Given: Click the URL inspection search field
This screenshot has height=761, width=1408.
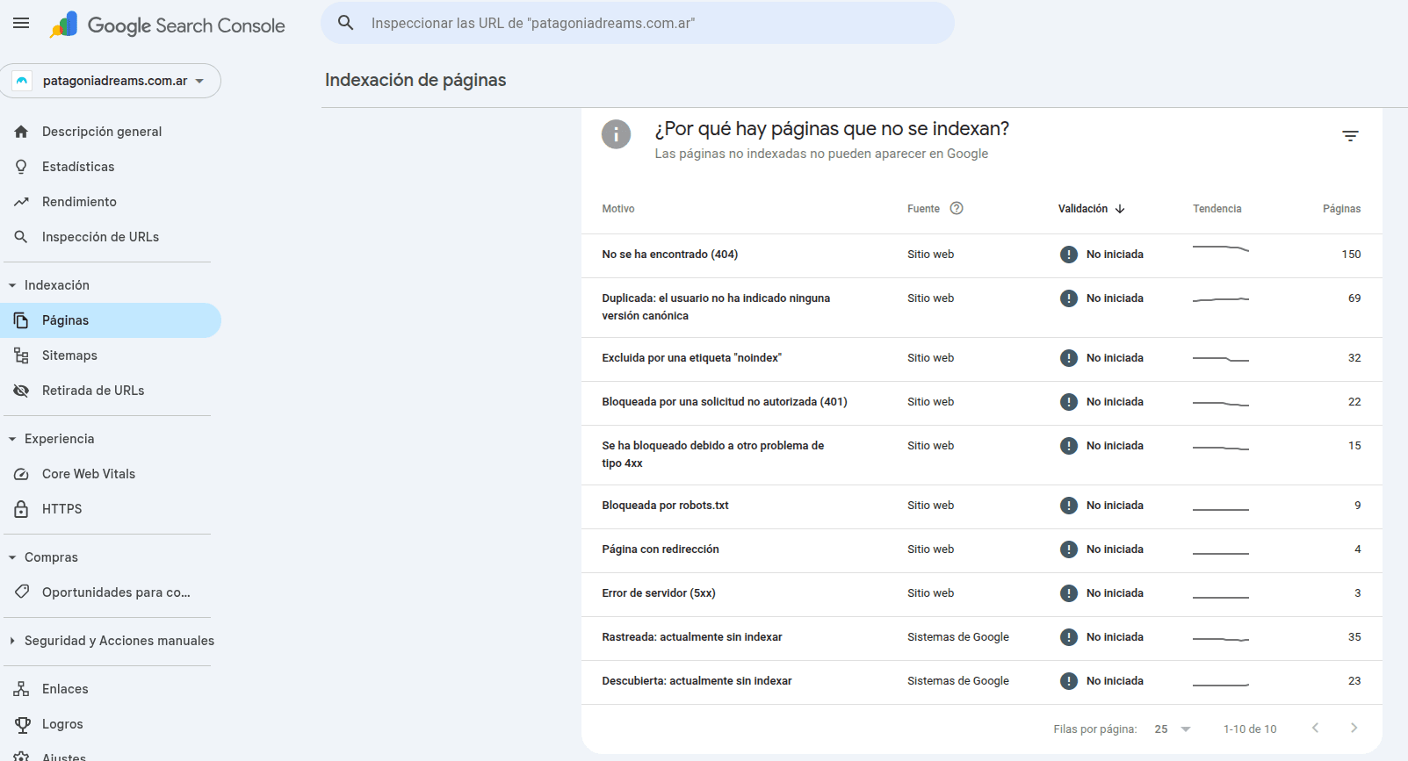Looking at the screenshot, I should point(638,23).
